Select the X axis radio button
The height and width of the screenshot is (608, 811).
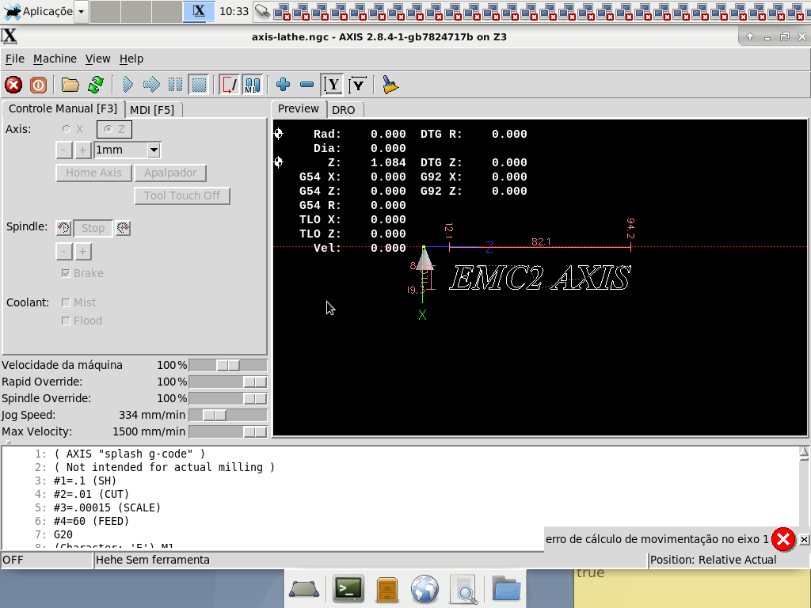(67, 129)
